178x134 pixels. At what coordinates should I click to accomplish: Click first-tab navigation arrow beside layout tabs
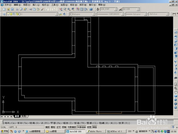tap(2, 116)
